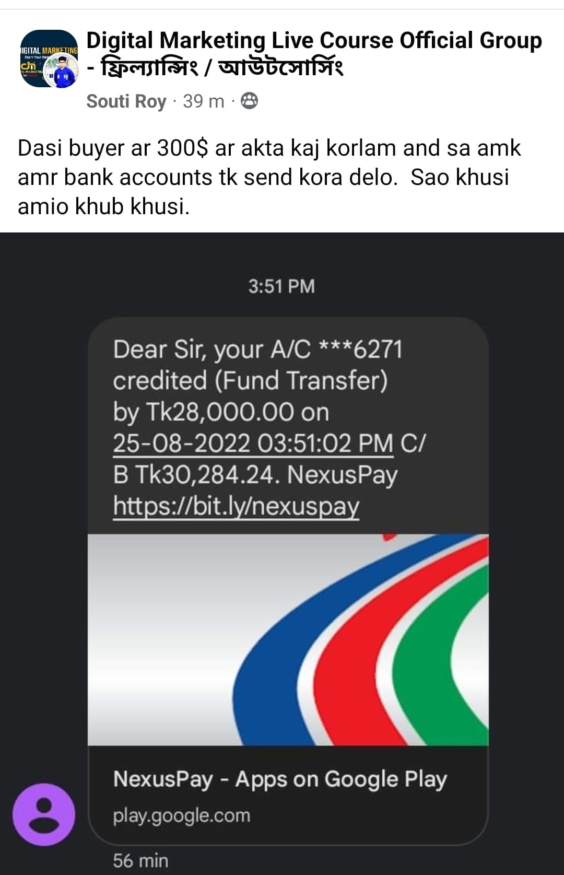Click the Bengali group subtitle text

[215, 68]
